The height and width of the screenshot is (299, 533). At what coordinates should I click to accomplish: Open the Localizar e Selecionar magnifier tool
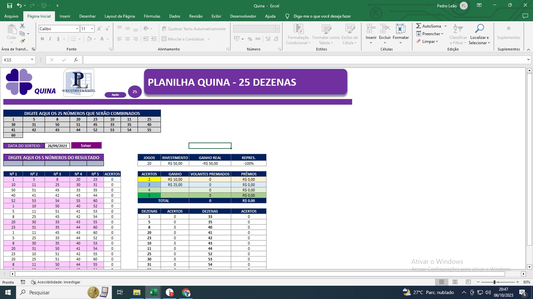[479, 29]
